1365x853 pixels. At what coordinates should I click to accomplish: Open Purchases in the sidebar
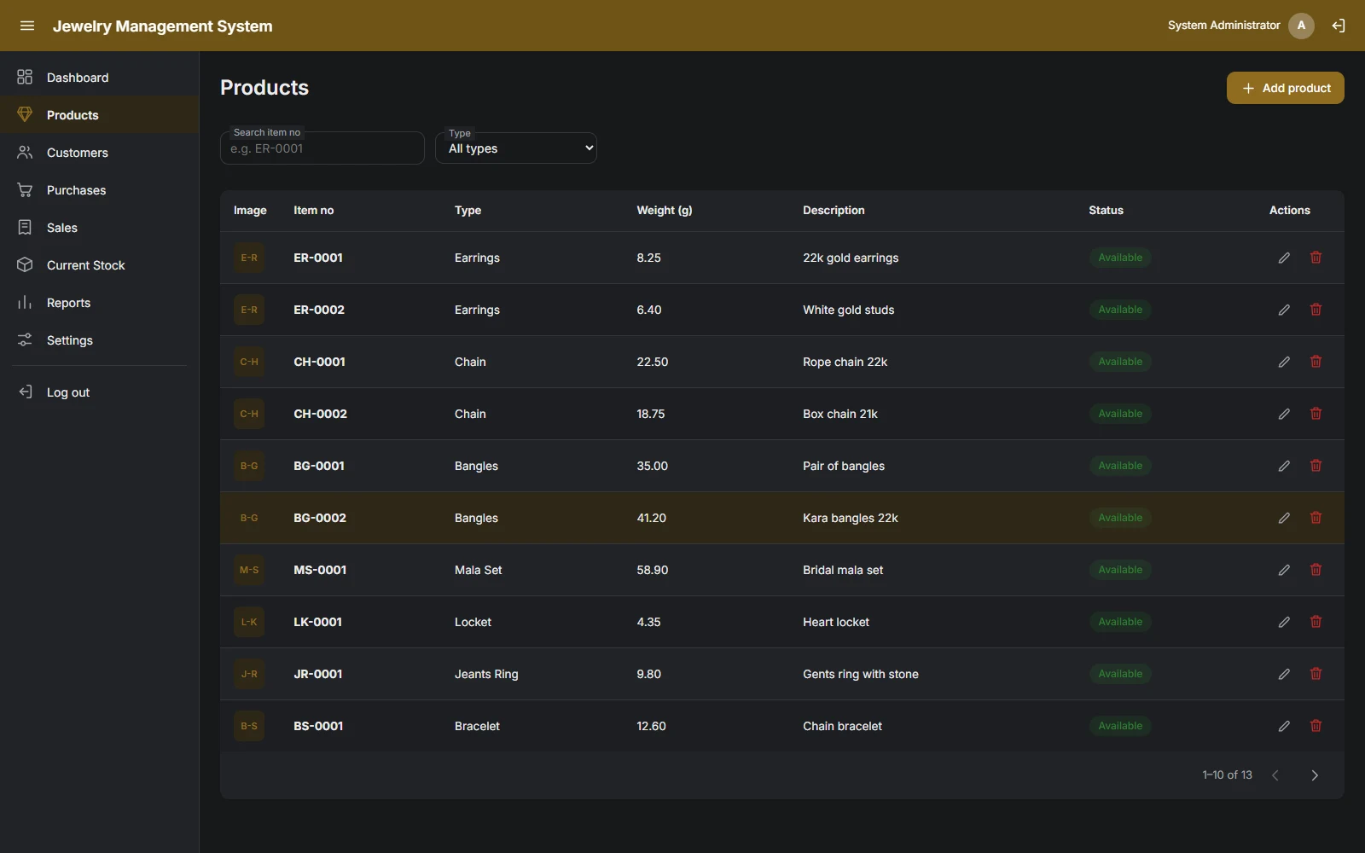pyautogui.click(x=99, y=190)
